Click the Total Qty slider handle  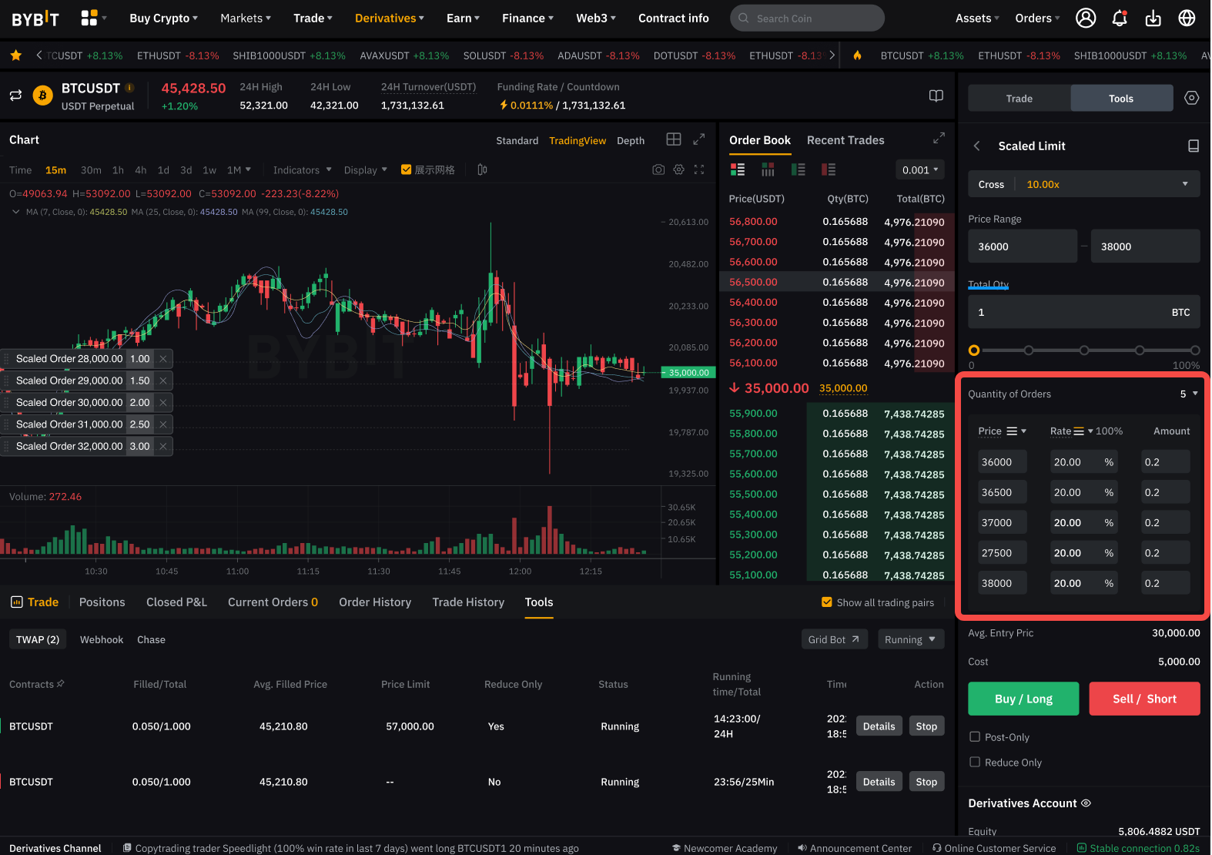click(974, 350)
